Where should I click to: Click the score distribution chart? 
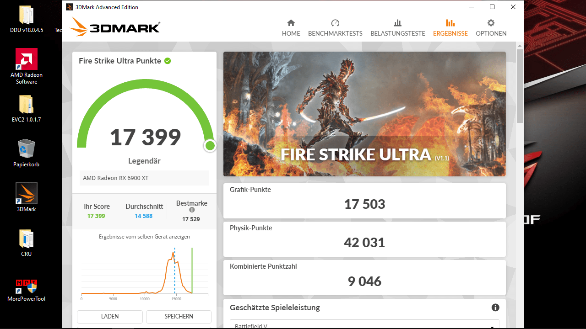(x=144, y=273)
